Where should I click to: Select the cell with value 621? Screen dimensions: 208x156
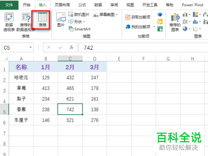click(70, 99)
